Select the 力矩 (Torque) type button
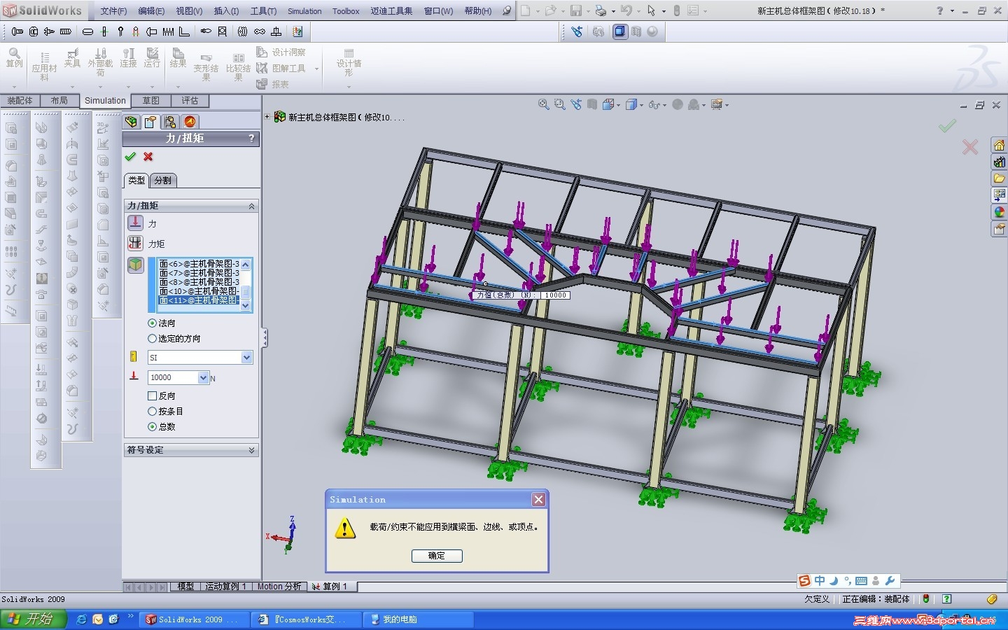This screenshot has height=630, width=1008. pos(135,243)
